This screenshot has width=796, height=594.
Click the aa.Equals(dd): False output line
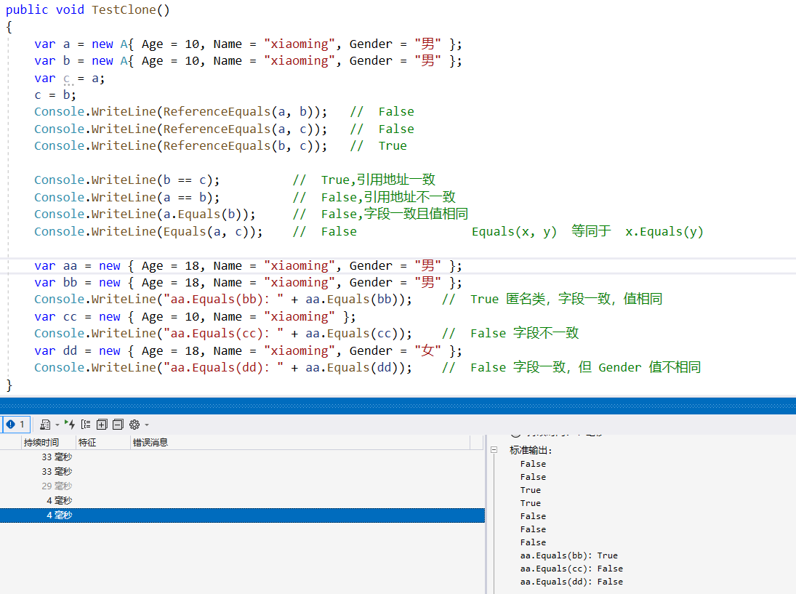pos(571,582)
